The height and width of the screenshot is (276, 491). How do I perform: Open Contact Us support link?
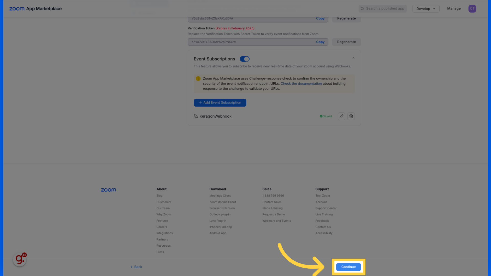pyautogui.click(x=323, y=227)
